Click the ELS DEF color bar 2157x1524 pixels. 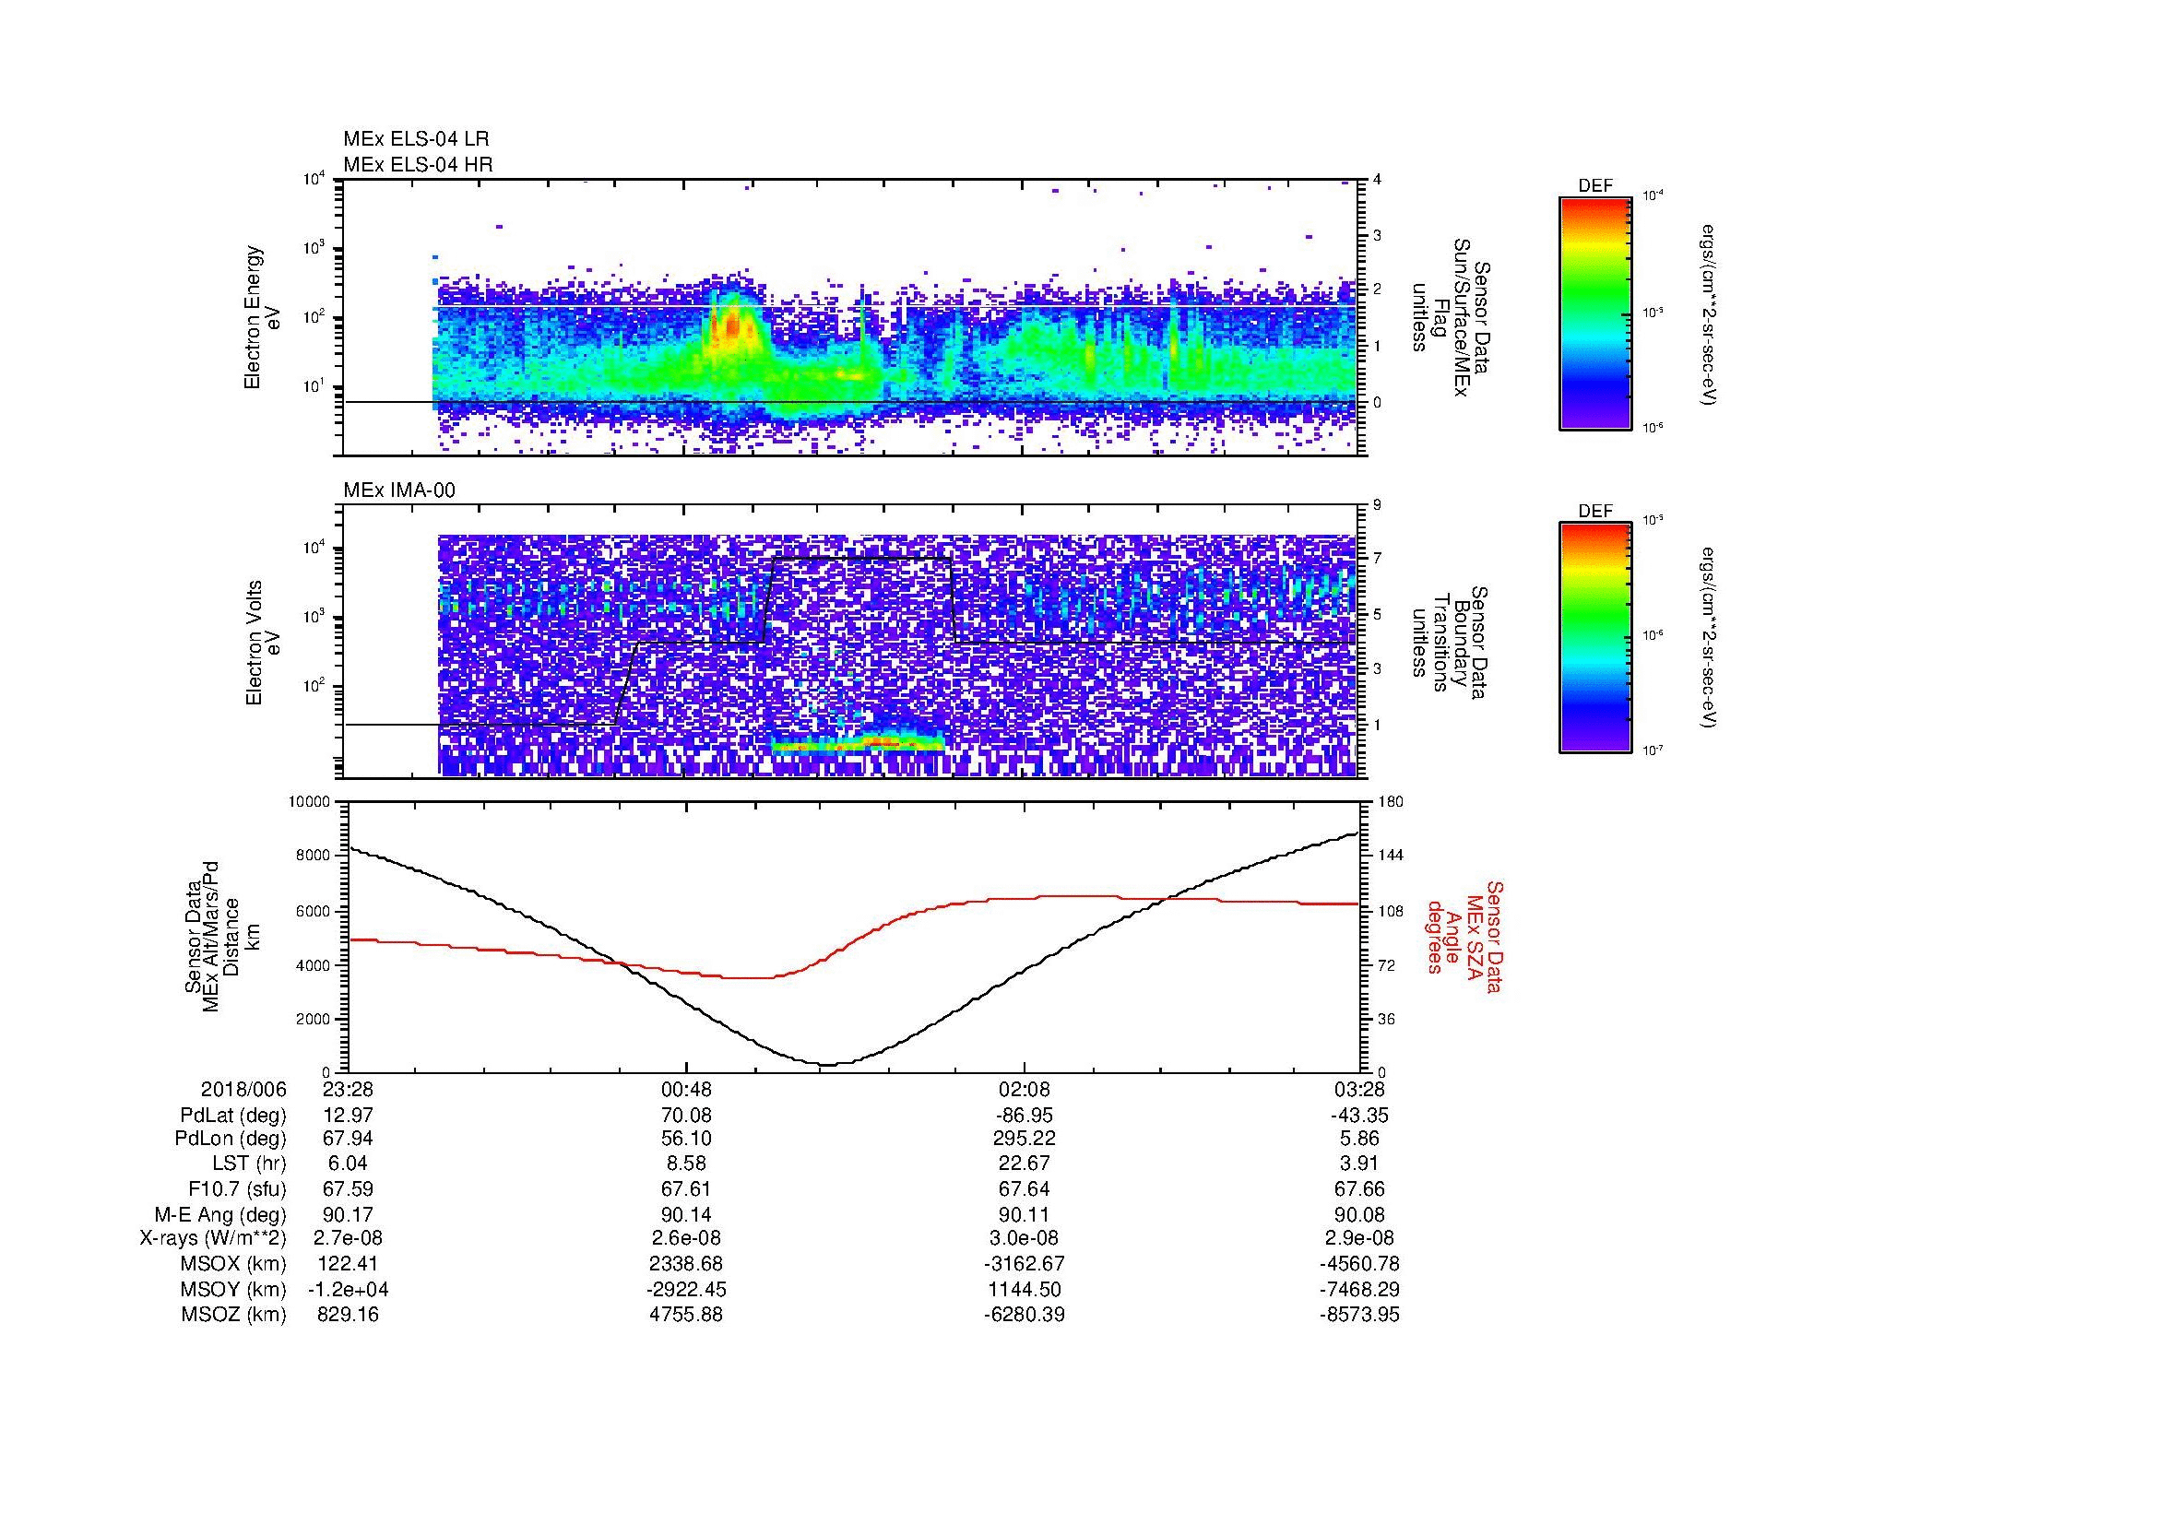tap(1595, 313)
